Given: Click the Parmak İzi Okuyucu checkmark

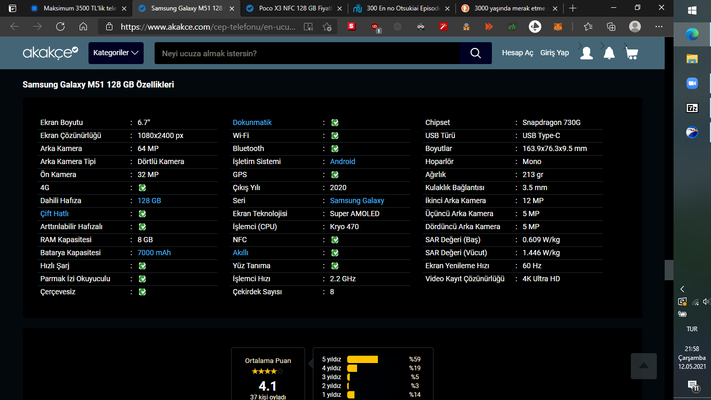Looking at the screenshot, I should coord(142,279).
